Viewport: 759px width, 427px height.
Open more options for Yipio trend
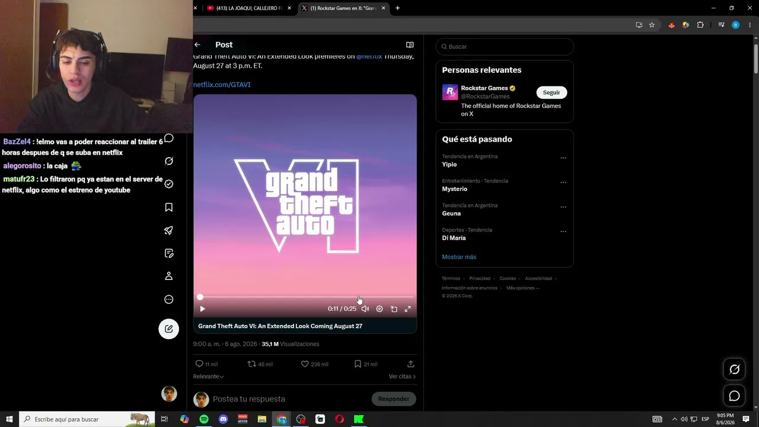point(563,158)
